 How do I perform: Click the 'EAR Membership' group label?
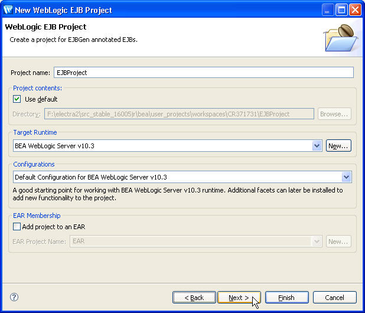(x=37, y=216)
